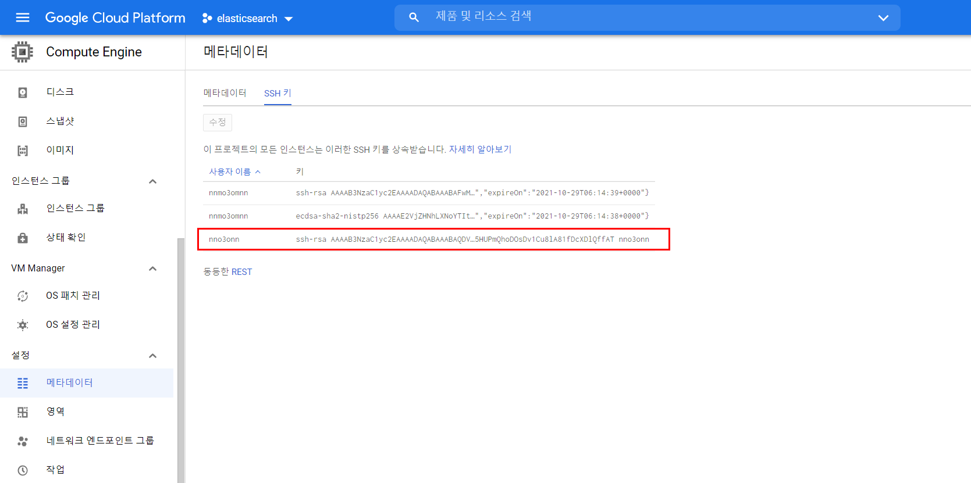Collapse the VM Manager section

click(x=153, y=269)
